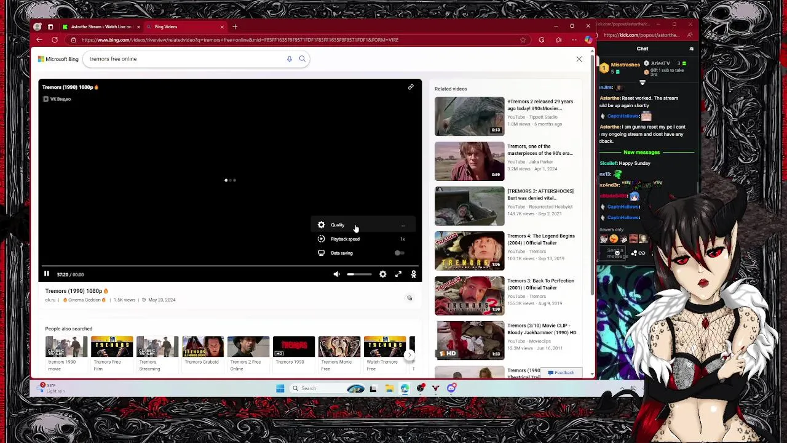
Task: Click the browser address bar URL
Action: [240, 40]
